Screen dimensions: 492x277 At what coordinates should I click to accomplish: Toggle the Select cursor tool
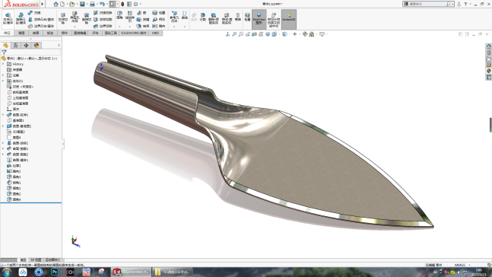point(113,4)
